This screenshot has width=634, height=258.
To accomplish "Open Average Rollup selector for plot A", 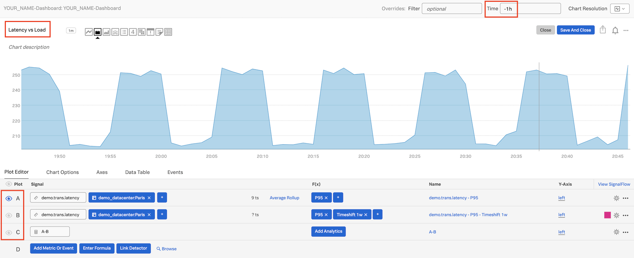I will pos(284,198).
